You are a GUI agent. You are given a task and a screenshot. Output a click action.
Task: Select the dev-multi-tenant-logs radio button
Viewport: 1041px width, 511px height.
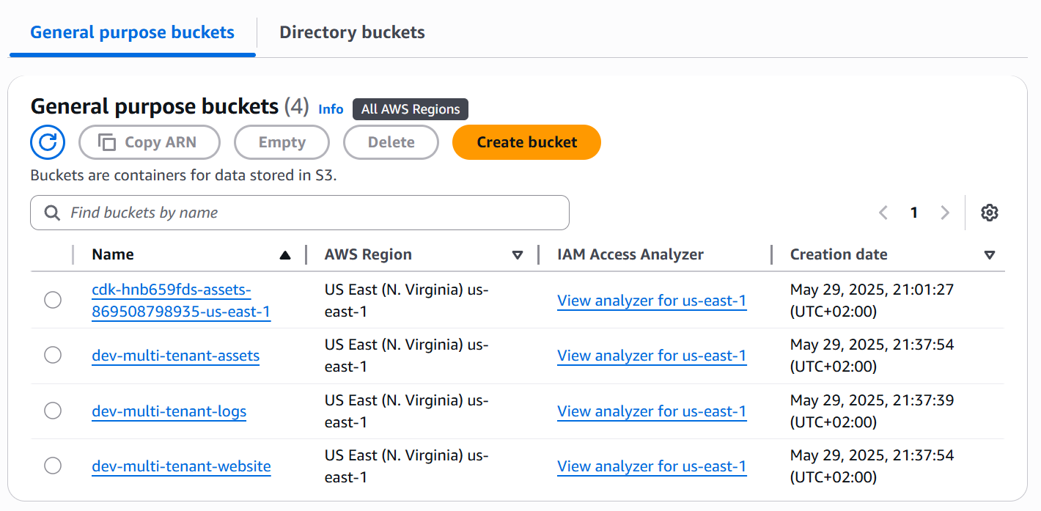(x=53, y=411)
